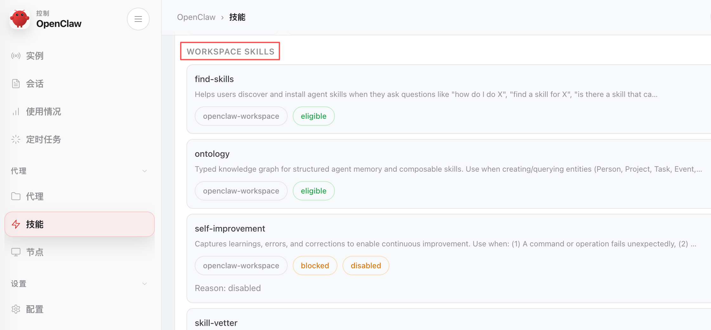Open the 使用情况 menu item
This screenshot has height=330, width=711.
[x=43, y=112]
